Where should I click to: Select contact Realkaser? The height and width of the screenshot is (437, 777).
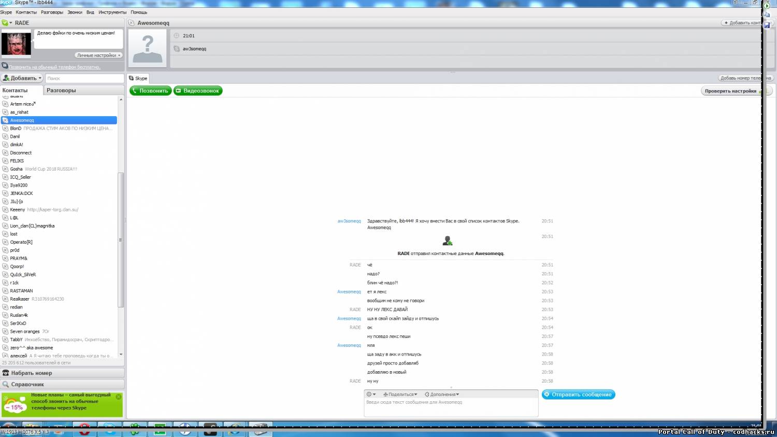pos(59,299)
